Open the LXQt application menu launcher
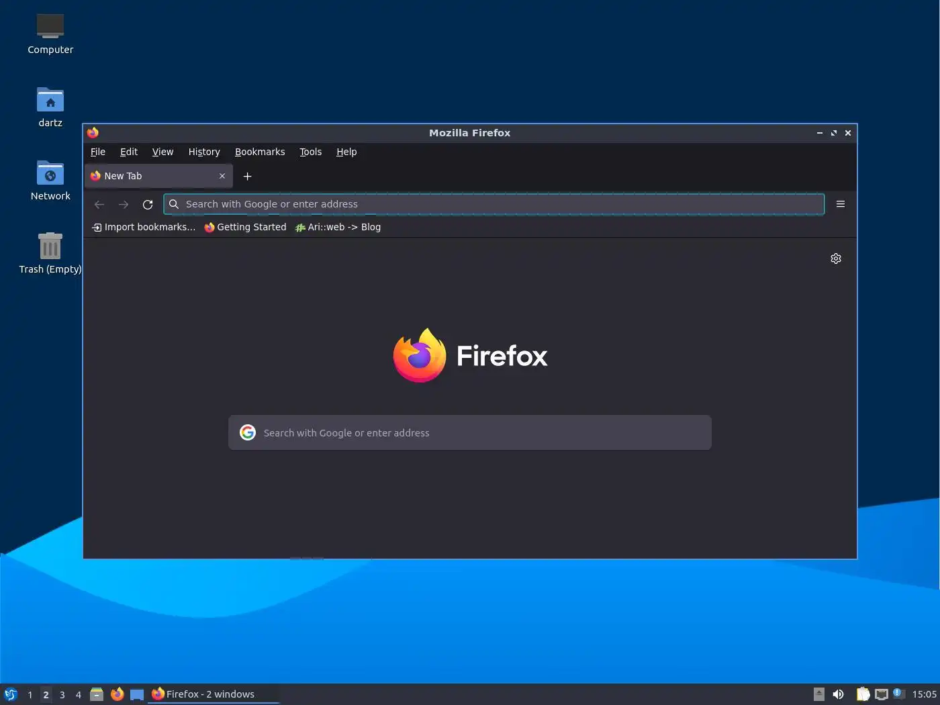940x705 pixels. click(x=10, y=694)
